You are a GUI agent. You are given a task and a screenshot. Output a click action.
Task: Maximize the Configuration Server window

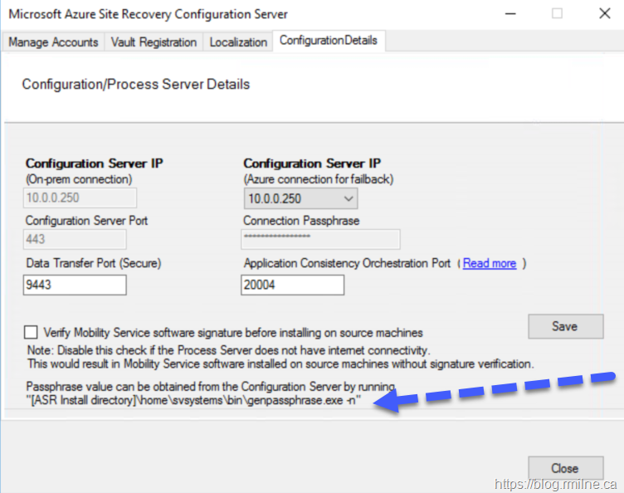[x=557, y=14]
